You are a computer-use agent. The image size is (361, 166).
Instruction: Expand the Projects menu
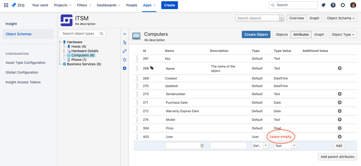pos(63,5)
